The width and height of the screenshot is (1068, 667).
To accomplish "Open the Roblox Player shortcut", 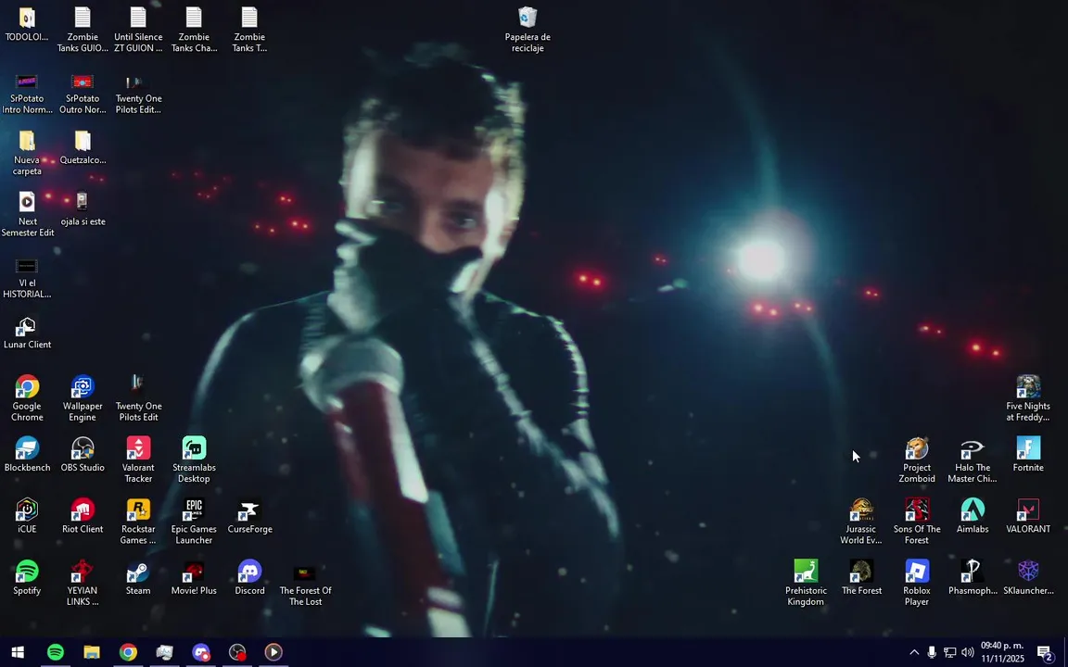I will pyautogui.click(x=917, y=583).
